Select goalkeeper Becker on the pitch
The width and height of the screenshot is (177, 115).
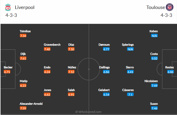8,67
